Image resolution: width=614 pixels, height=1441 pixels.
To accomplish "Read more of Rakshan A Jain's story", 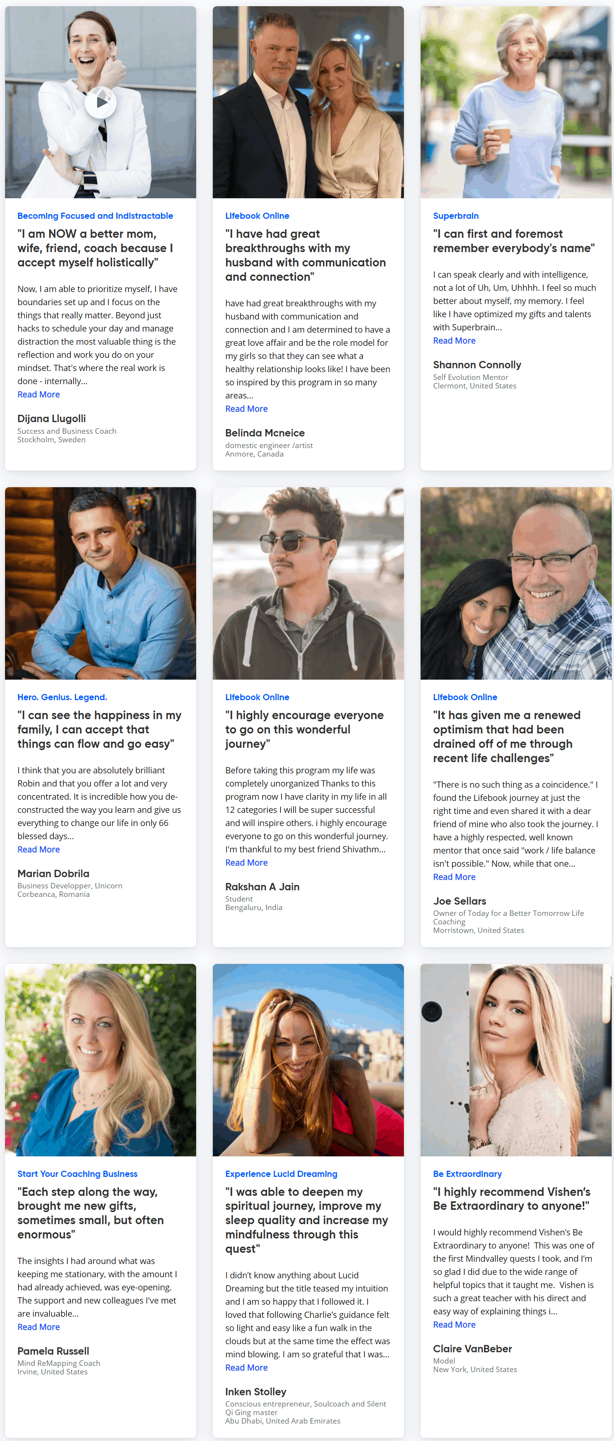I will click(x=246, y=862).
